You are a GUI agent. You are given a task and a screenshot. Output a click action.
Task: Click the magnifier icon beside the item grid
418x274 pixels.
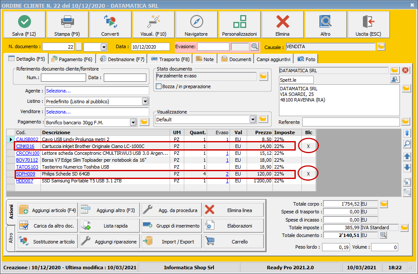tap(407, 144)
